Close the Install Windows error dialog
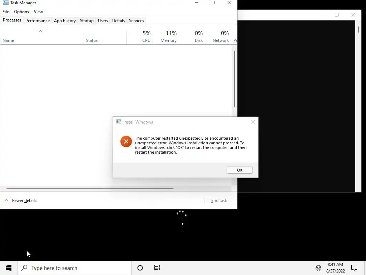 (253, 122)
